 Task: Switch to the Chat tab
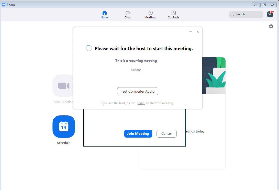128,15
